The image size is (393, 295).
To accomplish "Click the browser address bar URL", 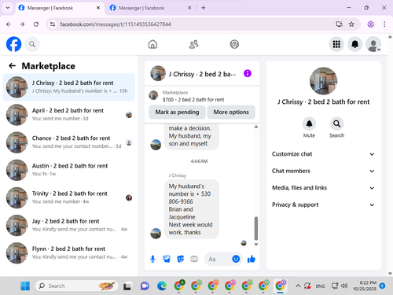I will pyautogui.click(x=116, y=24).
